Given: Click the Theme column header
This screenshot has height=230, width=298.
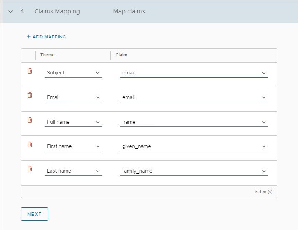Looking at the screenshot, I should point(47,55).
